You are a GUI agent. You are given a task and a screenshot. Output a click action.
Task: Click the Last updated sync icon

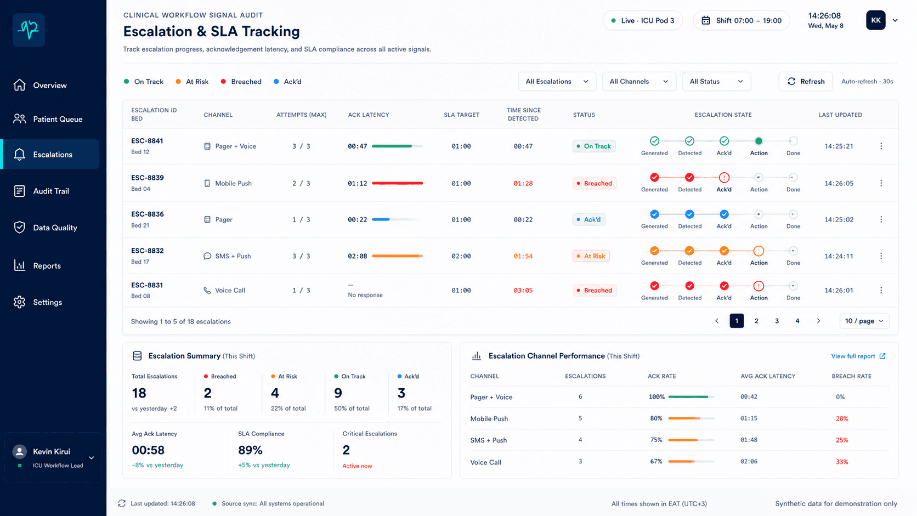tap(122, 503)
